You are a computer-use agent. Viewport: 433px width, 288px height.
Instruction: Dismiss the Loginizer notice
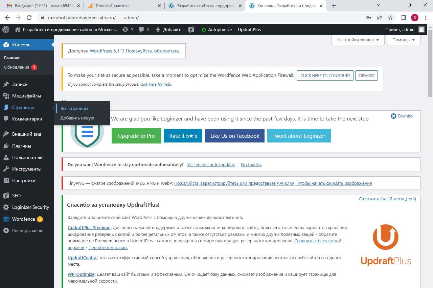402,116
